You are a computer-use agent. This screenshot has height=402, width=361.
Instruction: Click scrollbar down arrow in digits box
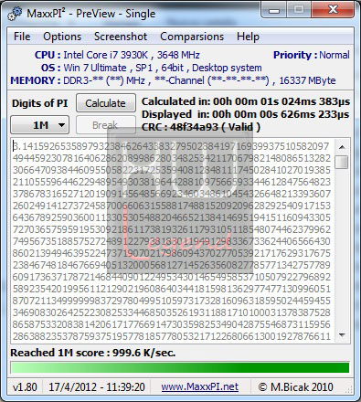pyautogui.click(x=342, y=335)
